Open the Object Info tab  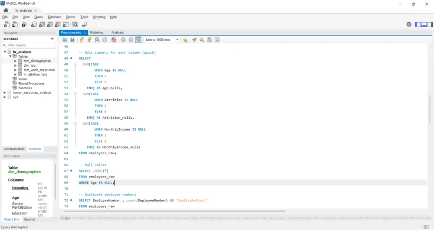point(12,219)
